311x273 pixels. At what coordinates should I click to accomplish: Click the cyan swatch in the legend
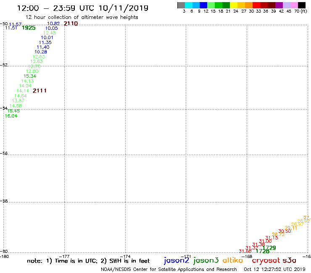(x=189, y=5)
